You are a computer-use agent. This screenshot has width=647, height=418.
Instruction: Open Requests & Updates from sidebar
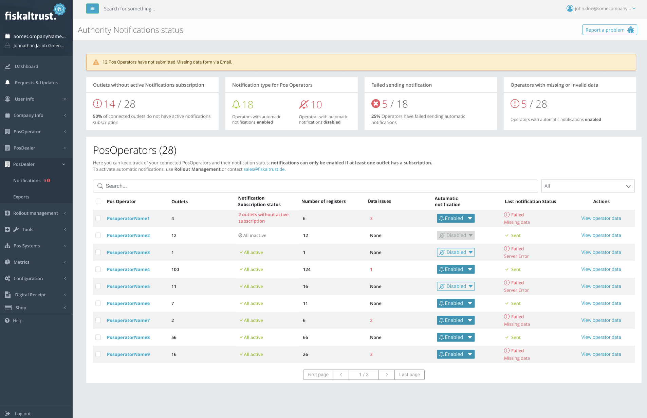pyautogui.click(x=36, y=83)
